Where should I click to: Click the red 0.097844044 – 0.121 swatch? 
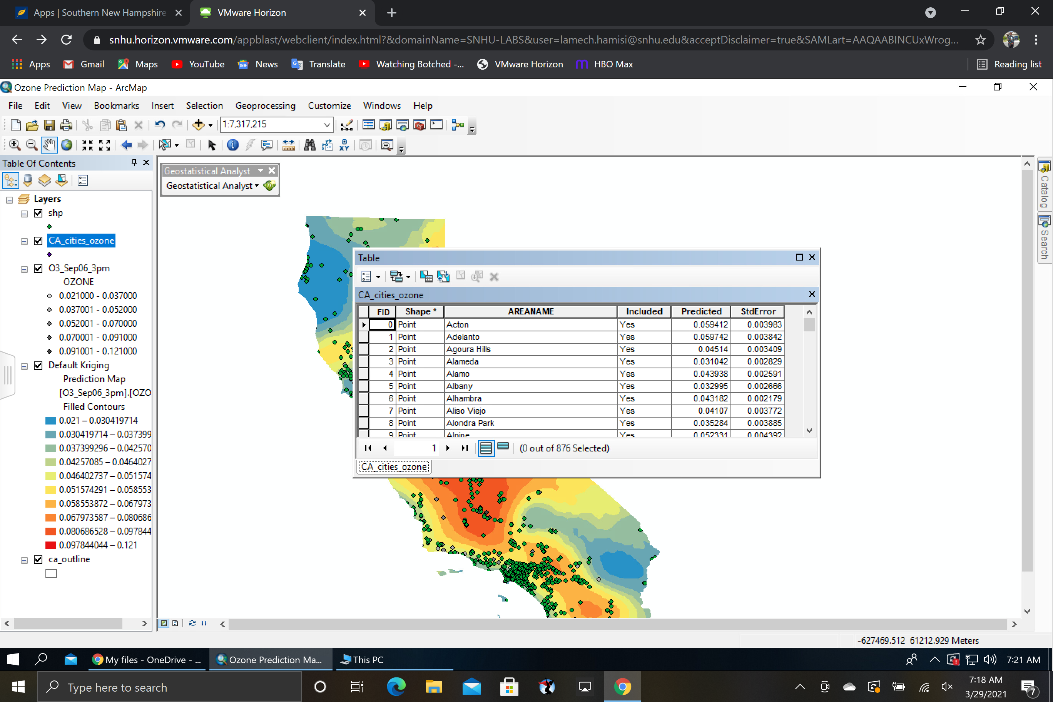tap(50, 545)
